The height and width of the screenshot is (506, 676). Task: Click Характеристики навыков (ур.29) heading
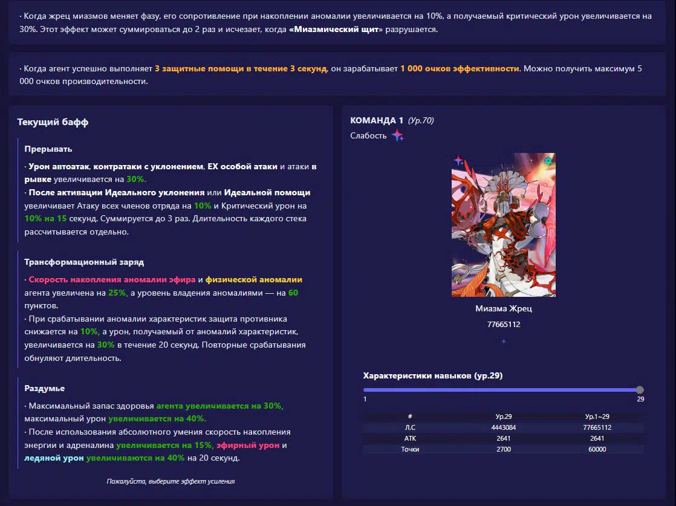(x=433, y=375)
